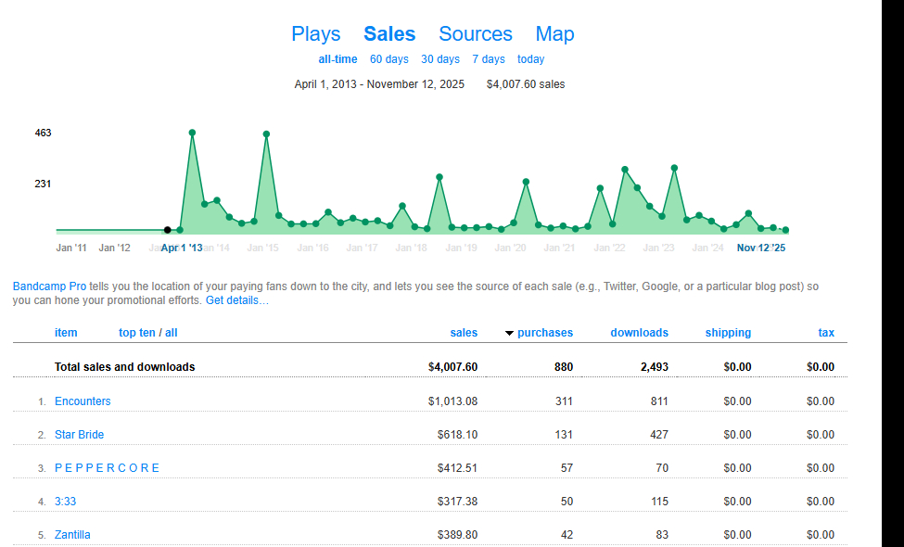
Task: Click the Apr 1 '13 black start marker on chart
Action: point(167,230)
